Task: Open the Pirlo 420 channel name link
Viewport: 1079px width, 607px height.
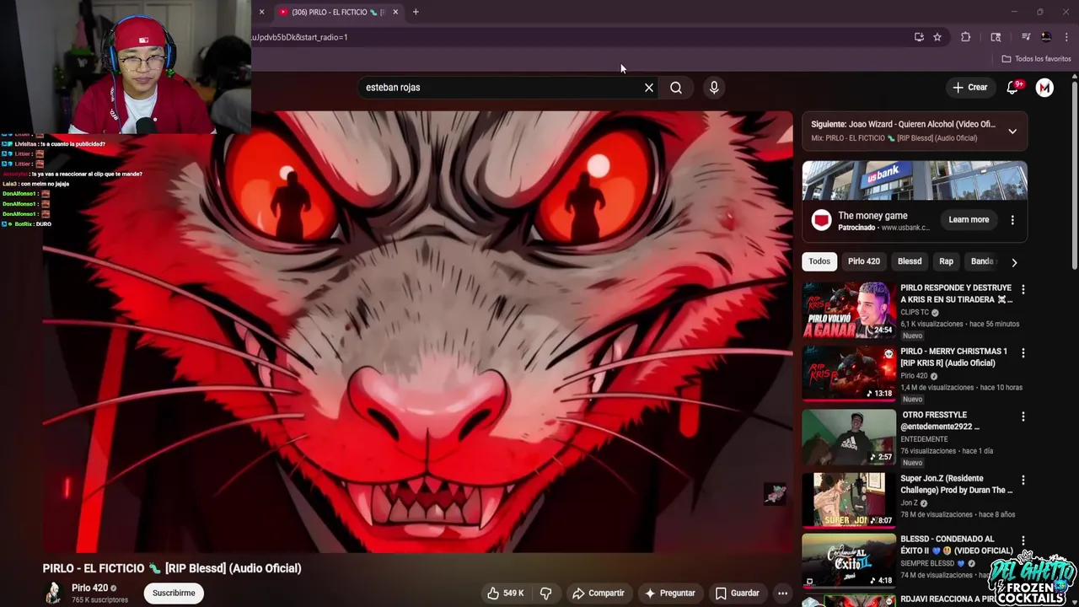Action: click(89, 588)
